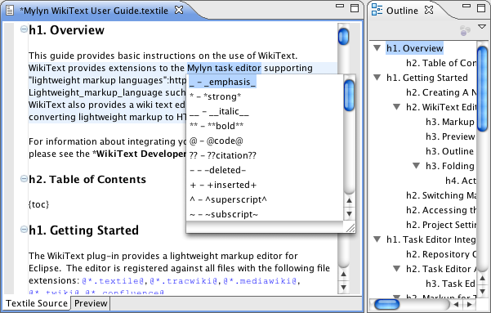
Task: Click the Outline vertical scroll up arrow
Action: click(483, 278)
